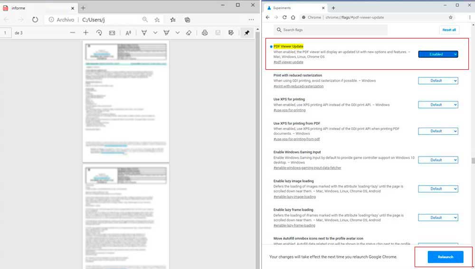The image size is (475, 269).
Task: Click the zoom magnifier in Edge address bar
Action: click(x=145, y=19)
